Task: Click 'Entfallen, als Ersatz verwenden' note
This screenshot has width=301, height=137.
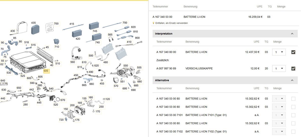Action: coord(172,23)
